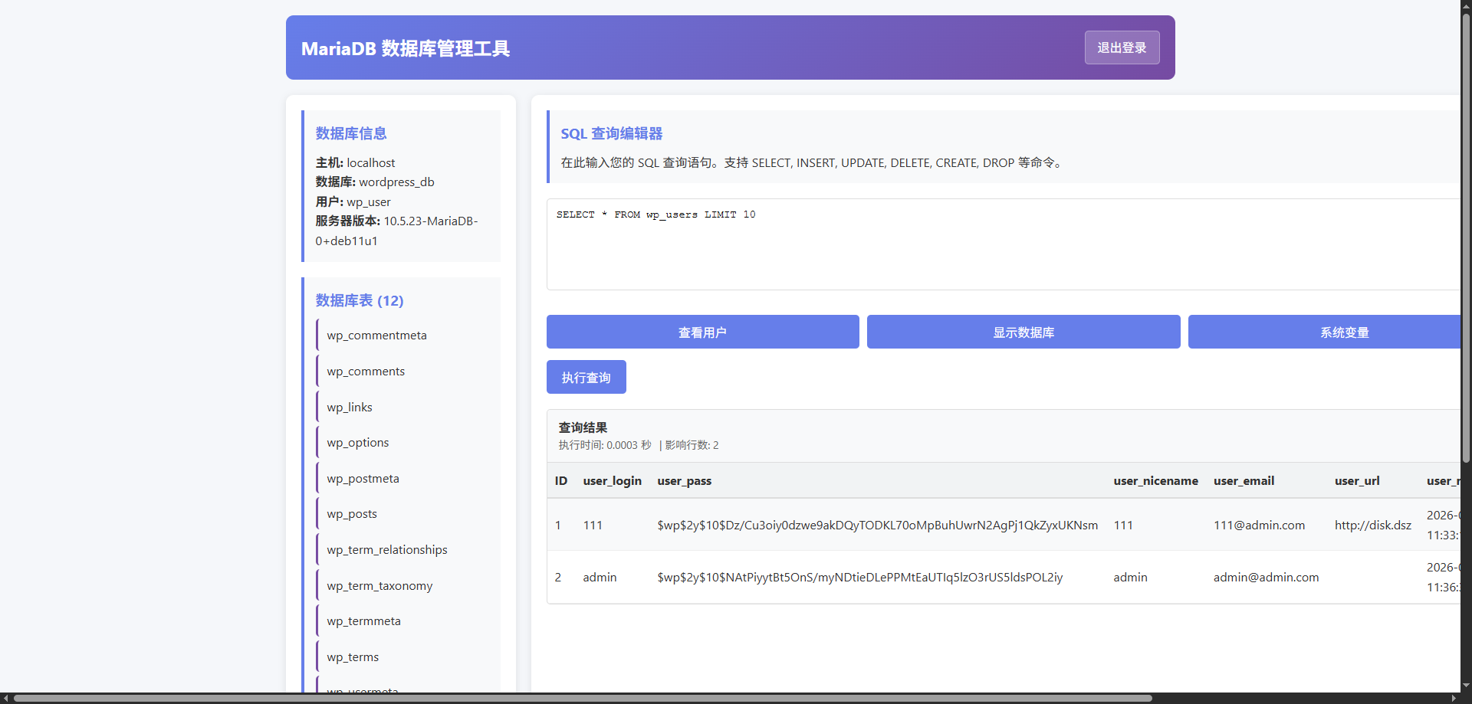Choose wp_postmeta from database tables
The image size is (1472, 704).
(363, 479)
